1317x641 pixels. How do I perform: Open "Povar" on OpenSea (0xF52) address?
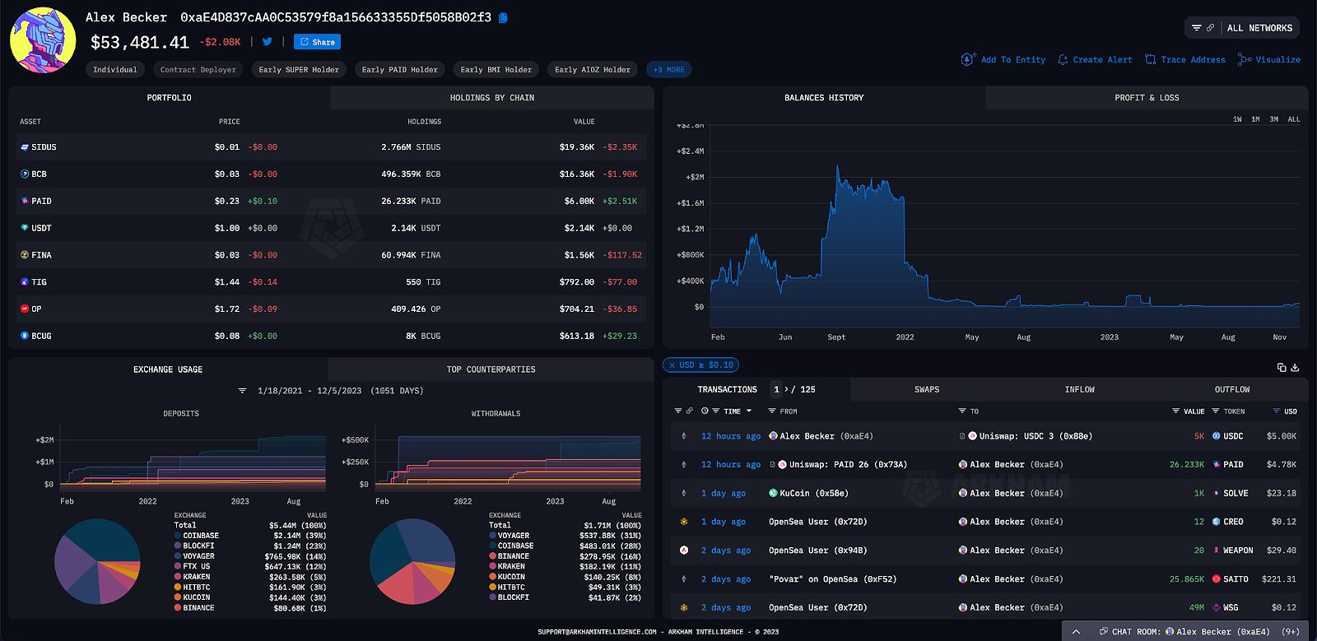833,579
